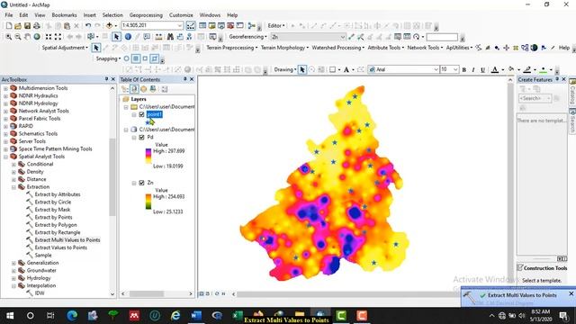Open the Editor Toolbar icon beside scale box

point(191,26)
